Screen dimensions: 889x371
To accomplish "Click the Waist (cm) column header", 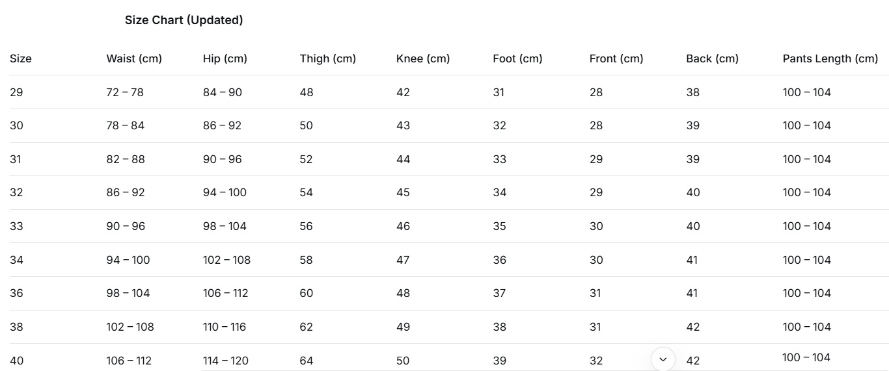I will click(x=134, y=58).
